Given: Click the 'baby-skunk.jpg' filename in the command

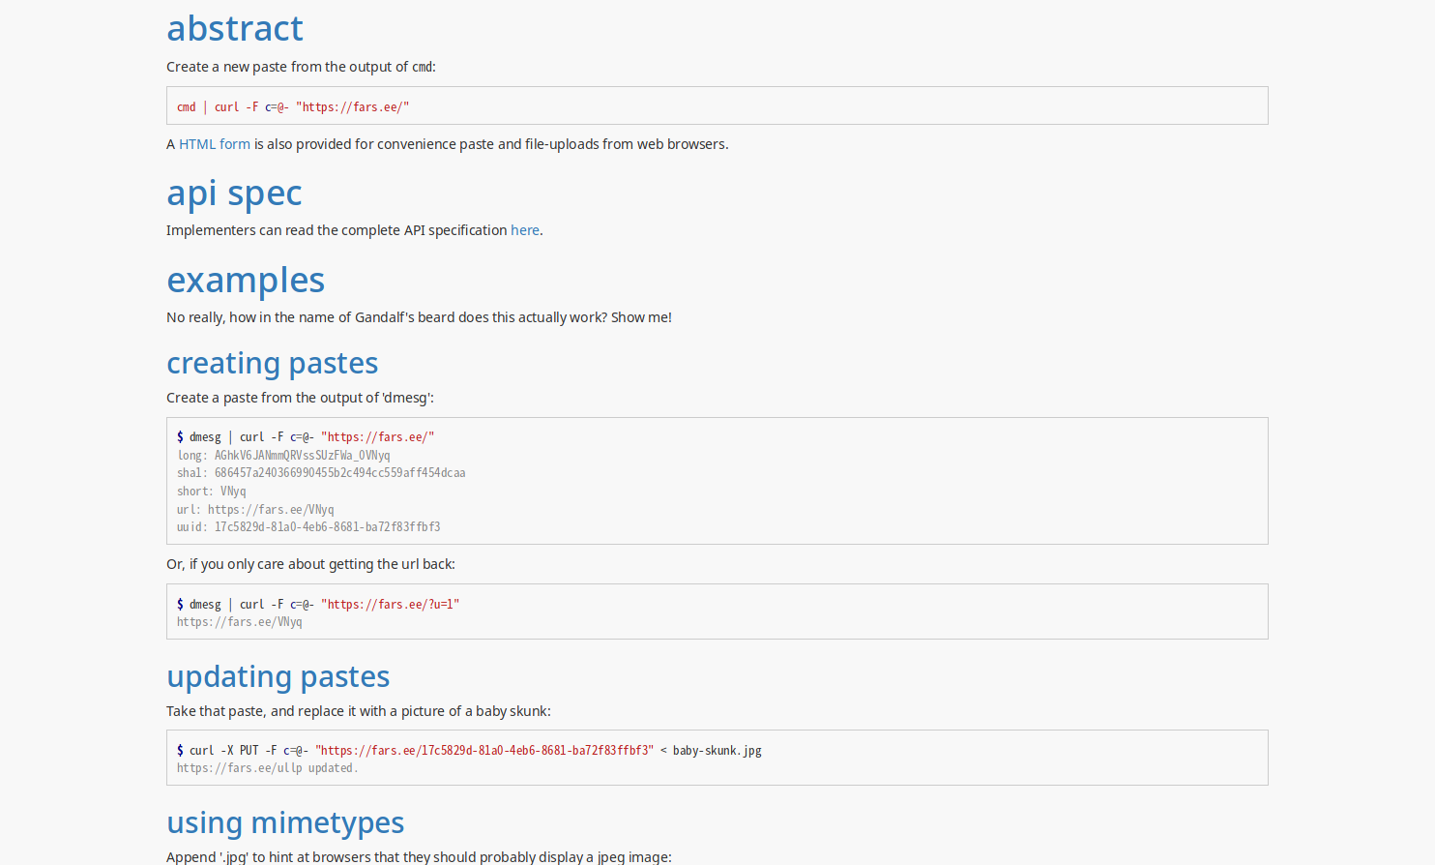Looking at the screenshot, I should click(717, 751).
